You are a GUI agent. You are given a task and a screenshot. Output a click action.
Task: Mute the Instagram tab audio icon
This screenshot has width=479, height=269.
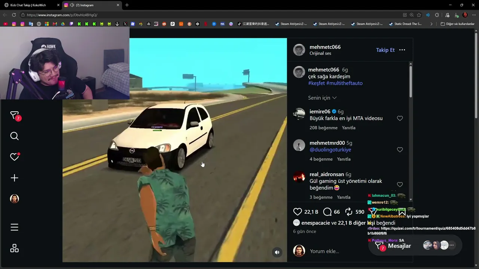coord(71,5)
